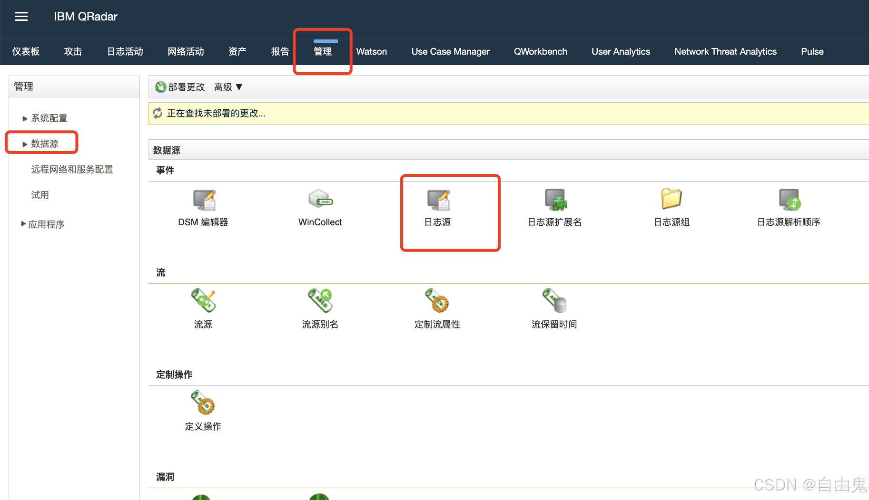Open the WinCollect icon

coord(320,199)
